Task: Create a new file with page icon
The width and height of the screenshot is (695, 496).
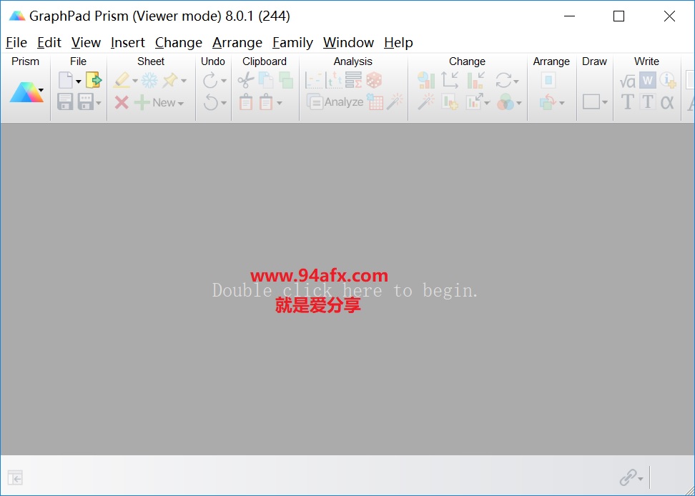Action: 66,81
